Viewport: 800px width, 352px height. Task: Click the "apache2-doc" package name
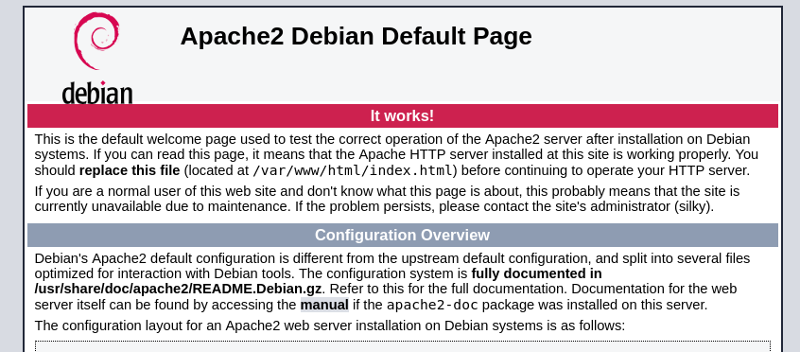coord(433,306)
